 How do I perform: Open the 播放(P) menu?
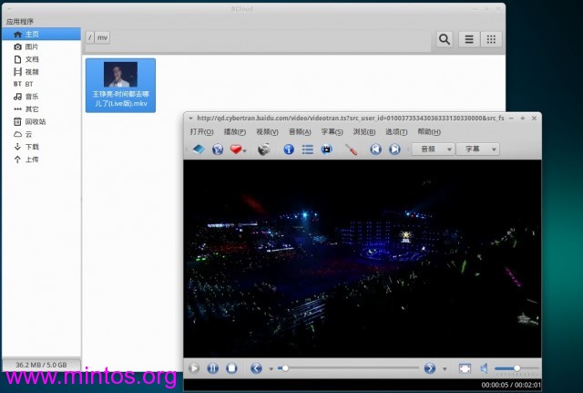click(x=234, y=132)
